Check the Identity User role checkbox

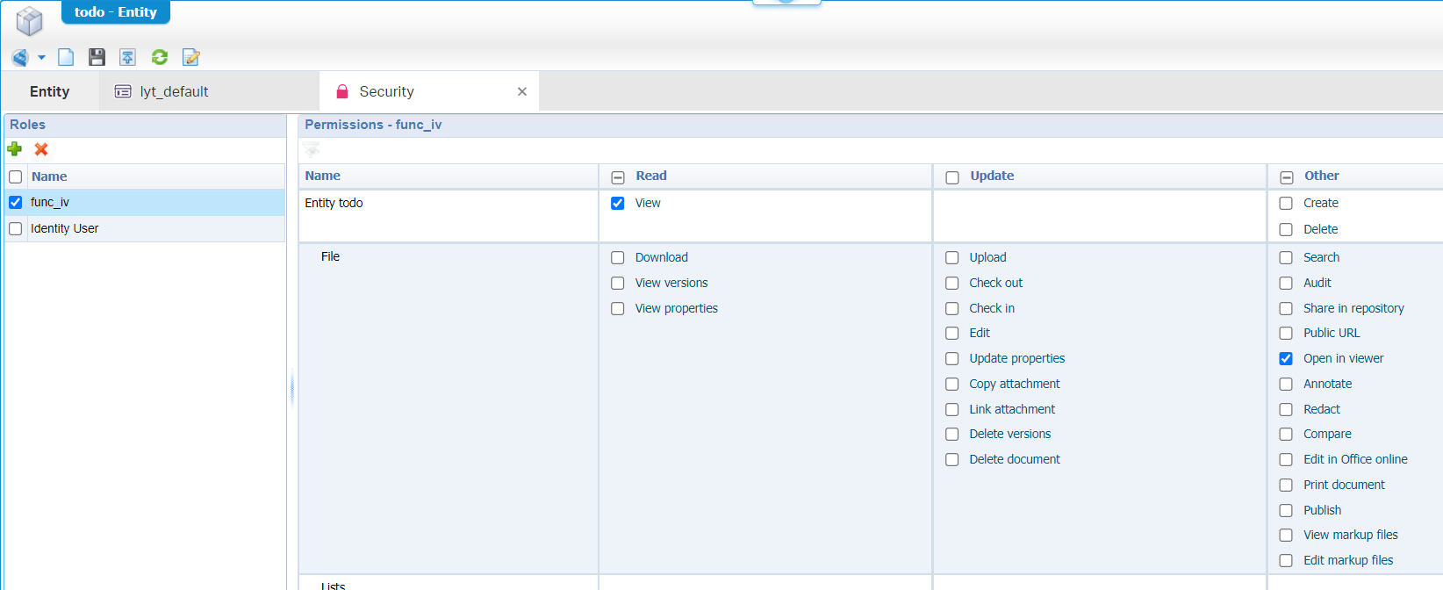click(16, 228)
